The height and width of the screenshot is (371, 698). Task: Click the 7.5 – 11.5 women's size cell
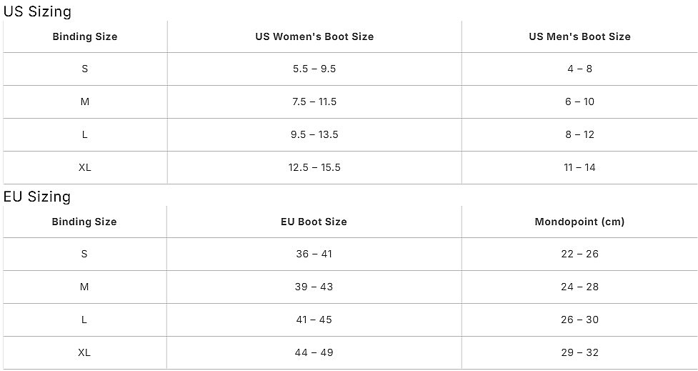[x=314, y=102]
